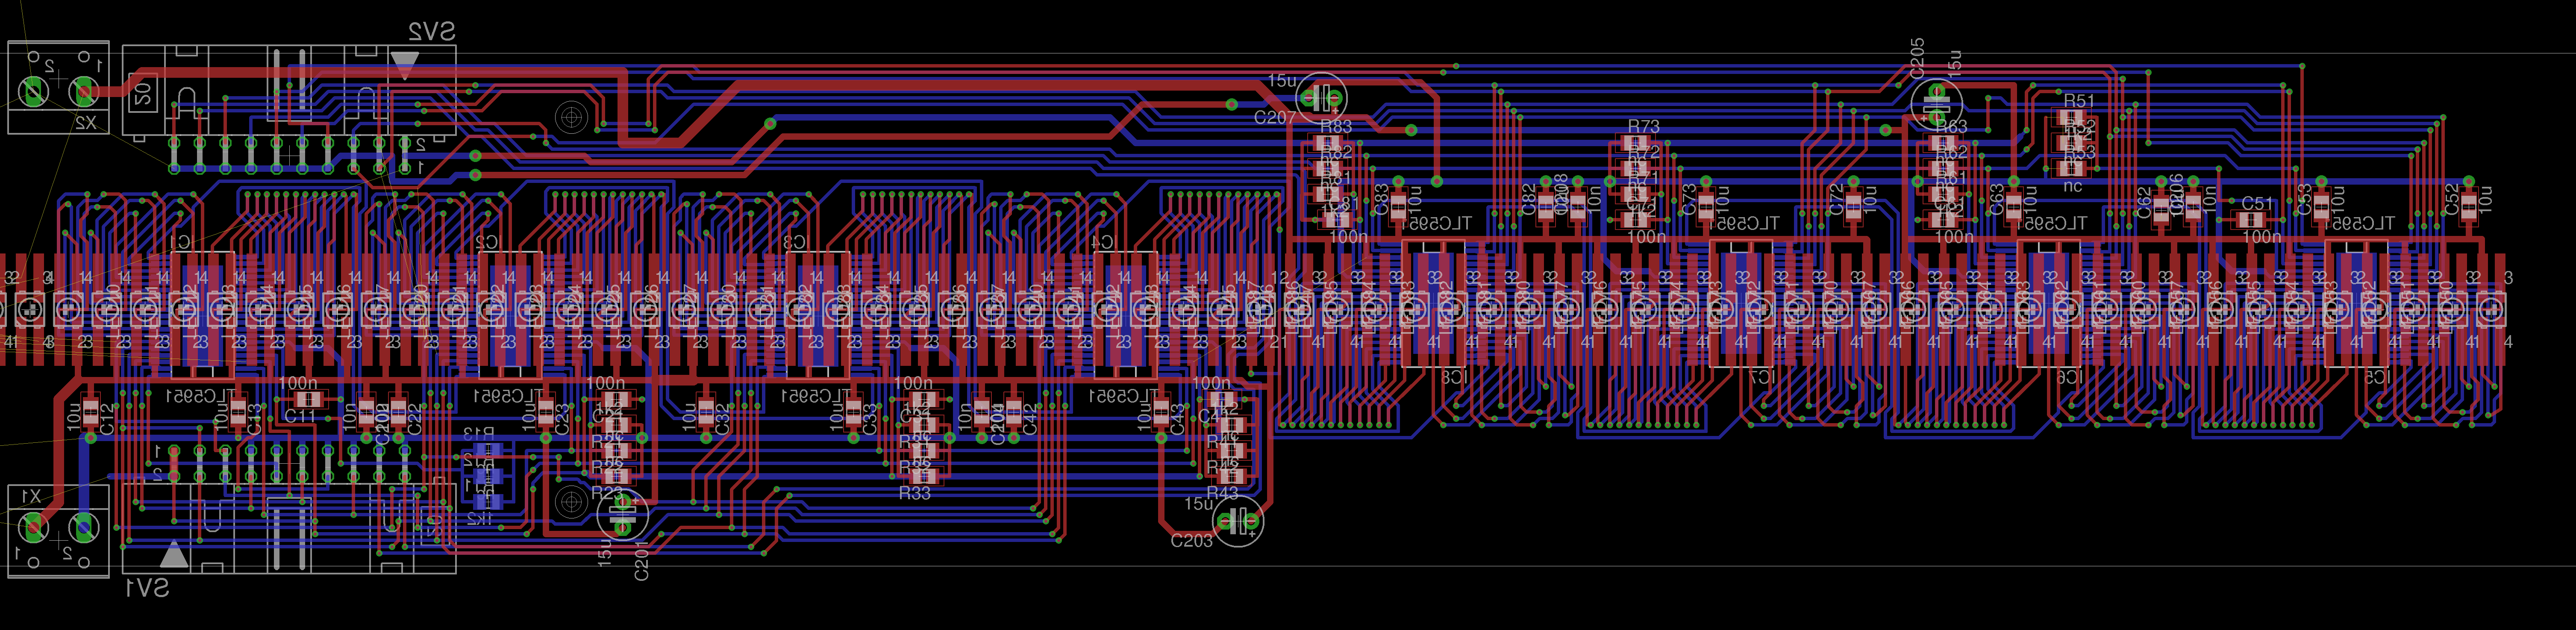Click pad 2 of terminal block X1
Image resolution: width=2576 pixels, height=630 pixels.
(84, 526)
